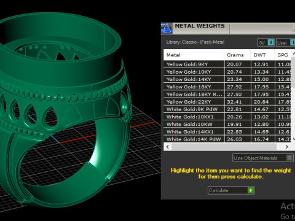Click the 19.91 grams value
This screenshot has height=221, width=295.
234,125
